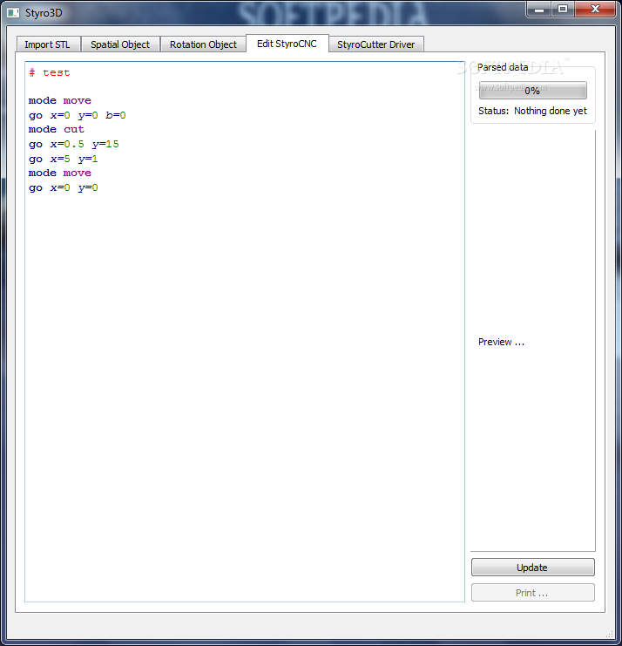
Task: Click the 'mode cut' line
Action: (57, 129)
